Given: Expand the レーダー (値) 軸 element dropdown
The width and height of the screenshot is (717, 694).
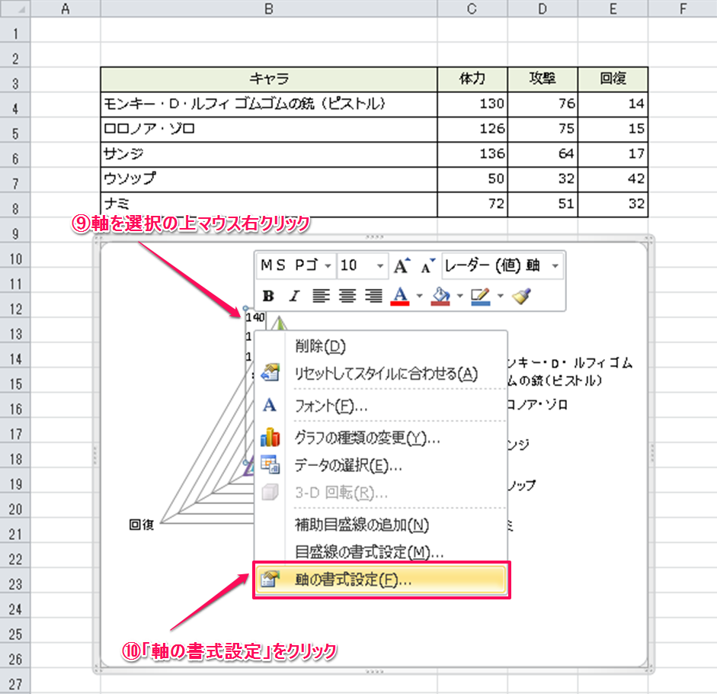Looking at the screenshot, I should pyautogui.click(x=555, y=265).
